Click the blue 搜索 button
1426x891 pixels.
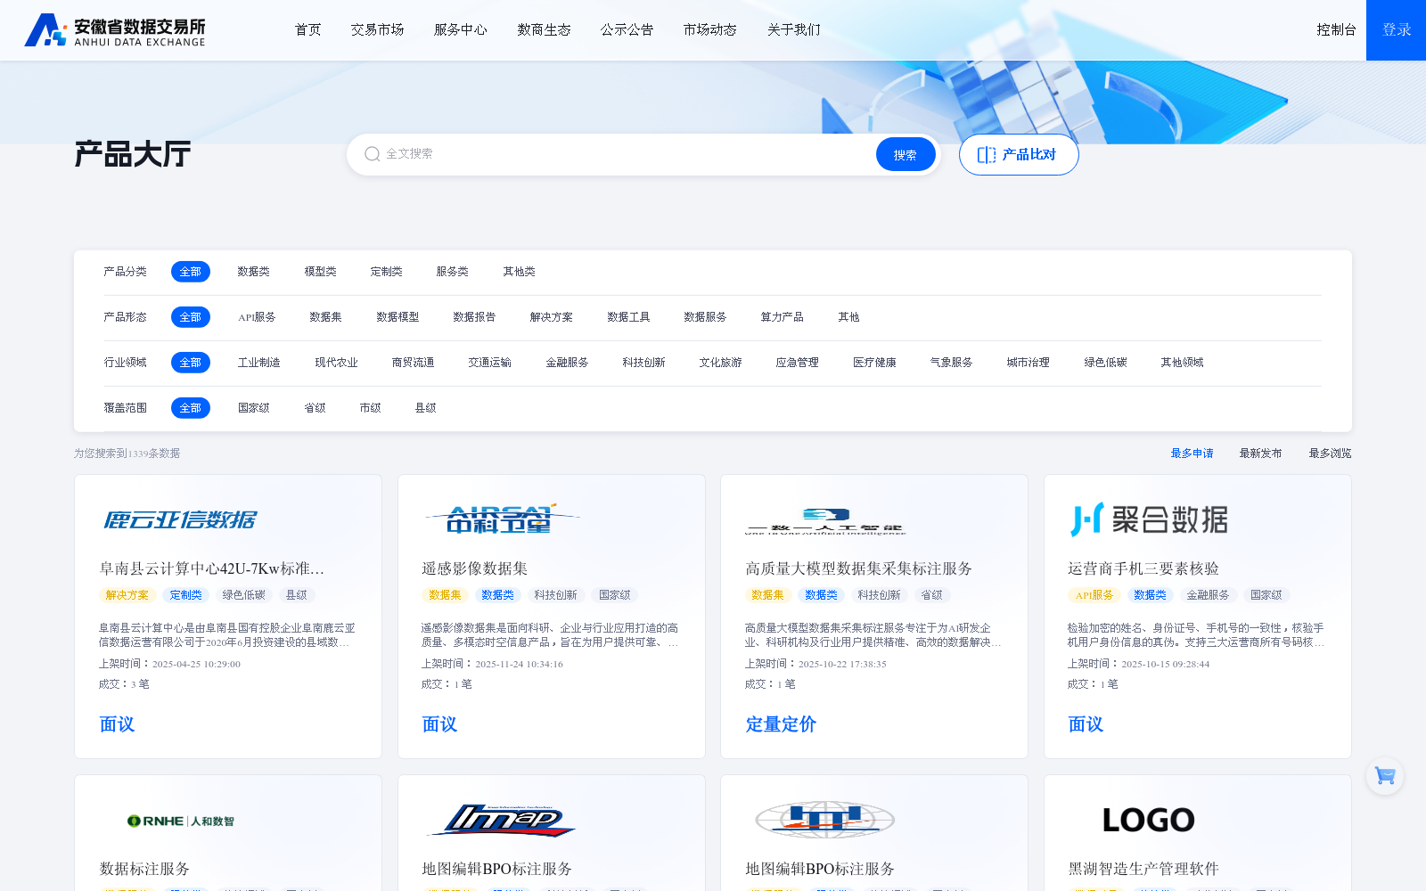coord(906,154)
